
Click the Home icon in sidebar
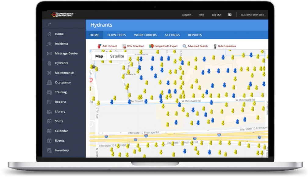[x=49, y=34]
